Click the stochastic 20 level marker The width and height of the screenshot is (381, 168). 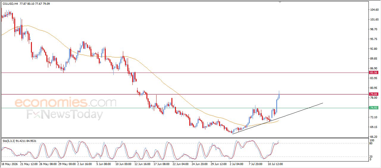click(x=371, y=156)
